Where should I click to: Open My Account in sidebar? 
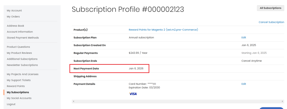[14, 11]
